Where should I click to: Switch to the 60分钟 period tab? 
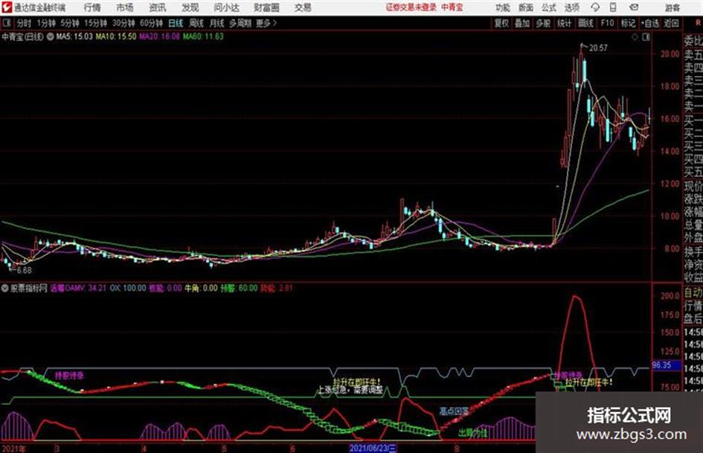152,23
